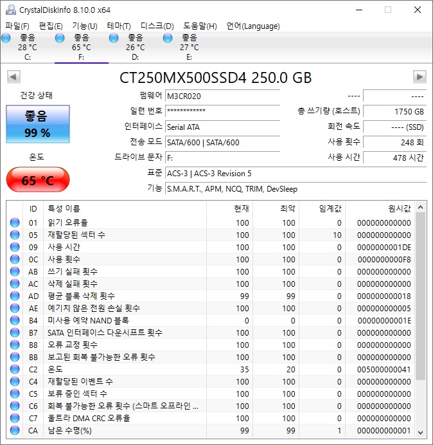
Task: Click the masked serial number field
Action: coord(222,111)
